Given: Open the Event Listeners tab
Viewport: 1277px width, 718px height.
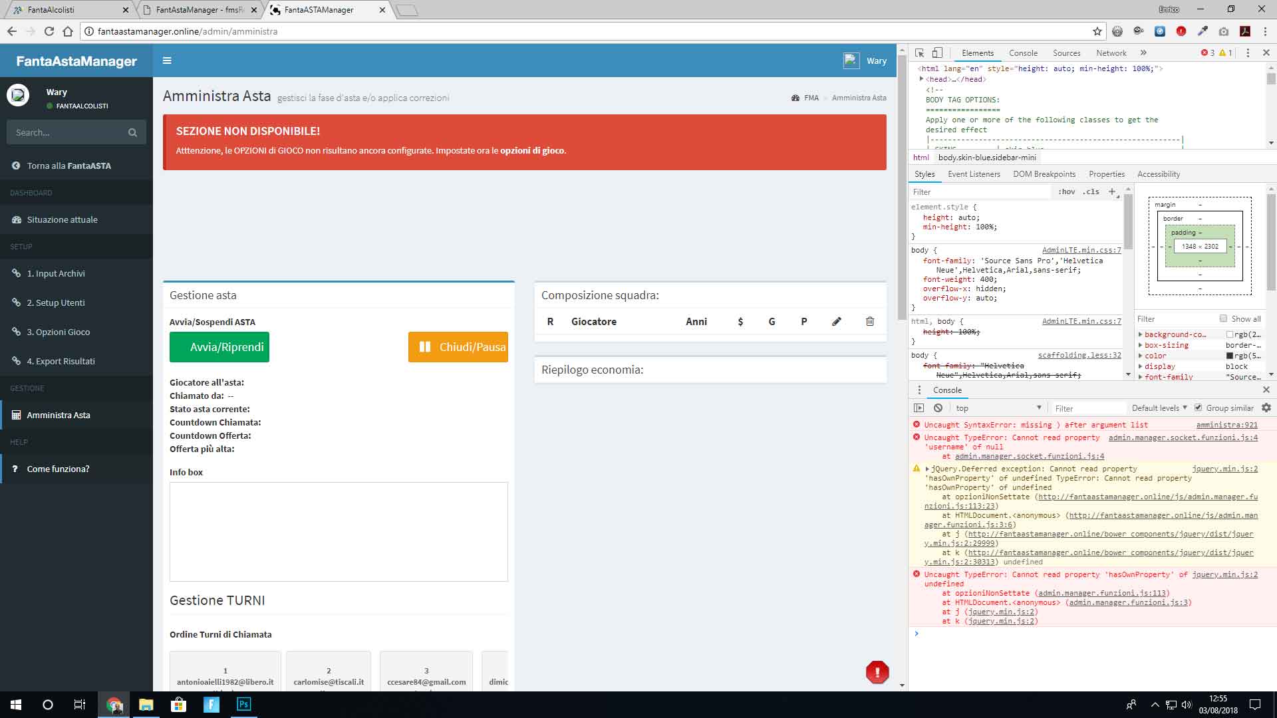Looking at the screenshot, I should 974,174.
